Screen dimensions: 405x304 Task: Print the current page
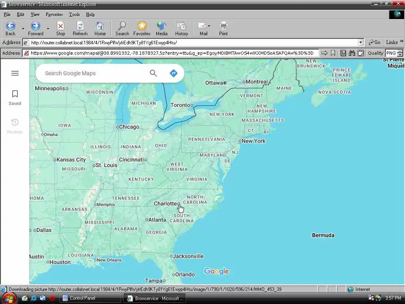pos(223,28)
